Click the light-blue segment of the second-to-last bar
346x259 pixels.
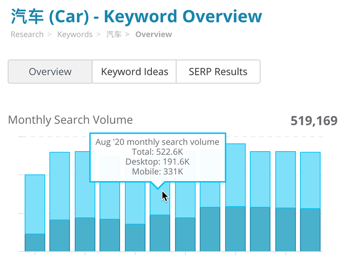point(285,179)
